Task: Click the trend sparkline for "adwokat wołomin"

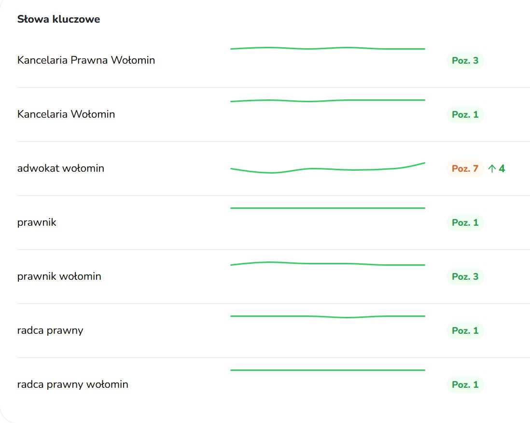Action: point(328,169)
